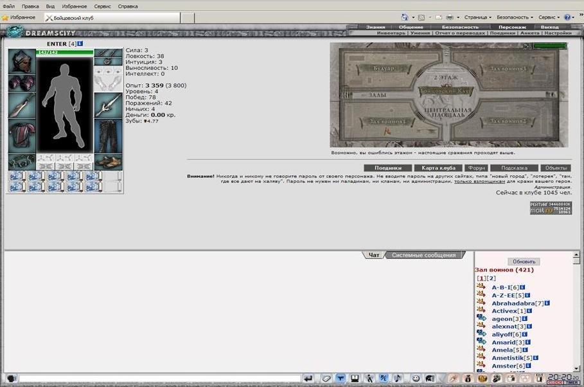
Task: Open Amela[5] player name link
Action: click(506, 350)
